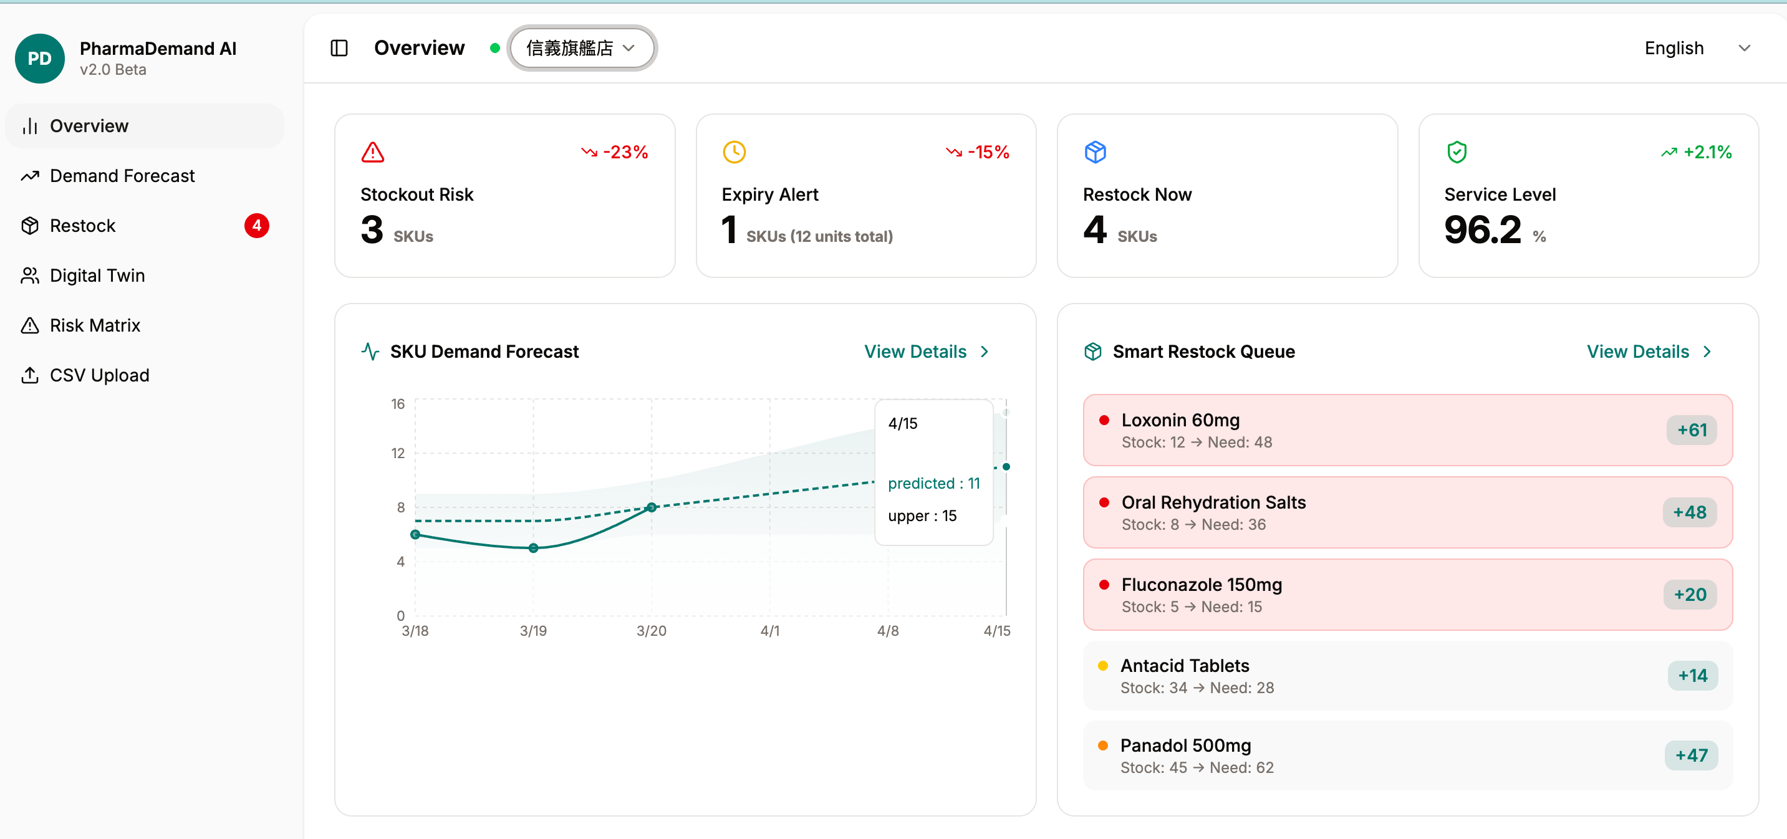Click the CSV Upload icon
The image size is (1787, 839).
[30, 376]
